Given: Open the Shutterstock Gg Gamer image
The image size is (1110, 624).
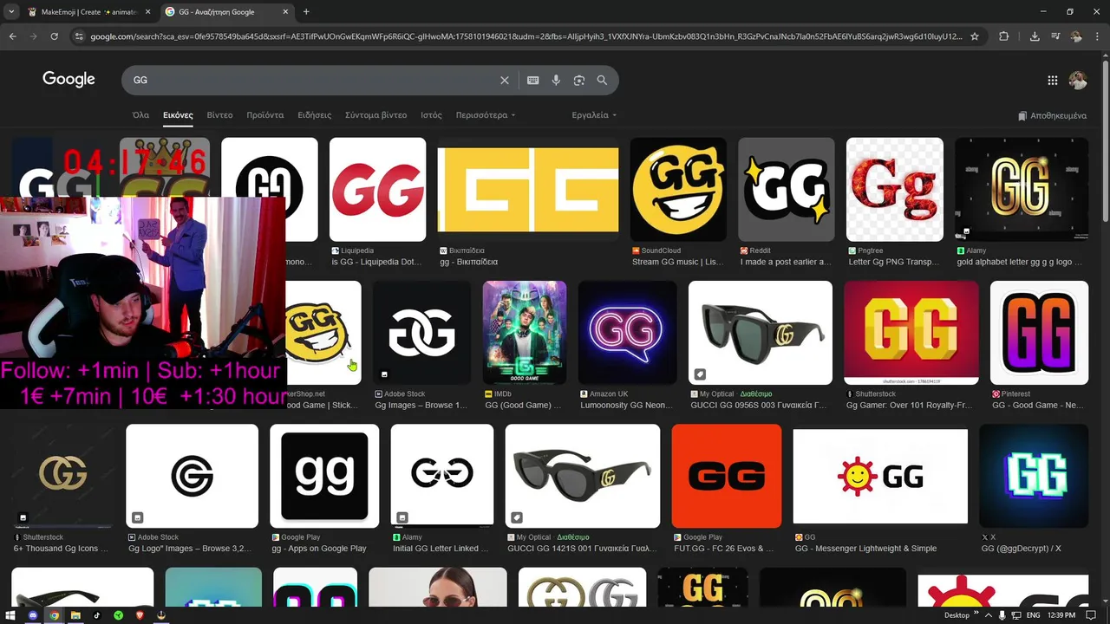Looking at the screenshot, I should 911,333.
